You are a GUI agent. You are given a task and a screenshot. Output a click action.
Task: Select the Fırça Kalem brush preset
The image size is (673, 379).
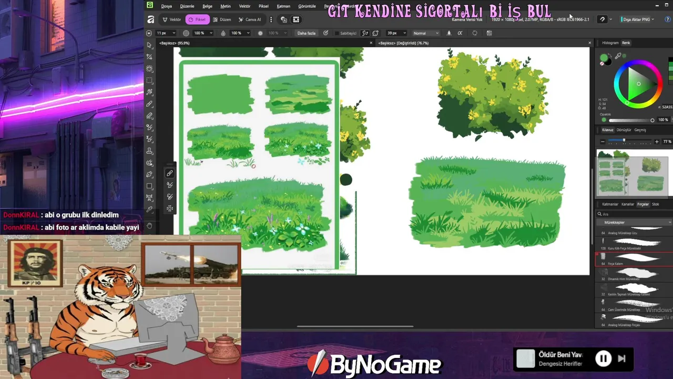634,259
